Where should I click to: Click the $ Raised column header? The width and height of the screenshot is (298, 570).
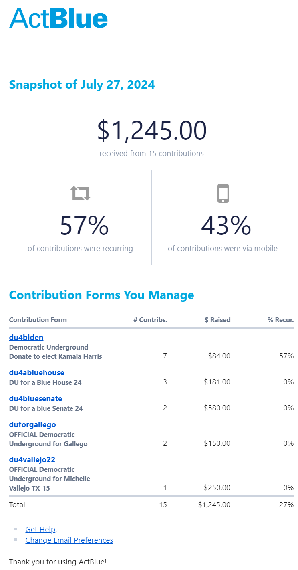click(x=217, y=320)
